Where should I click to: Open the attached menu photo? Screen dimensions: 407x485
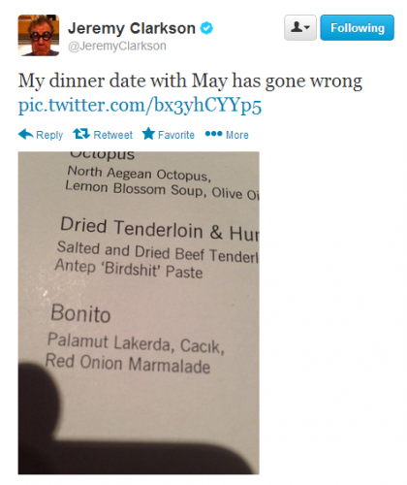139,312
